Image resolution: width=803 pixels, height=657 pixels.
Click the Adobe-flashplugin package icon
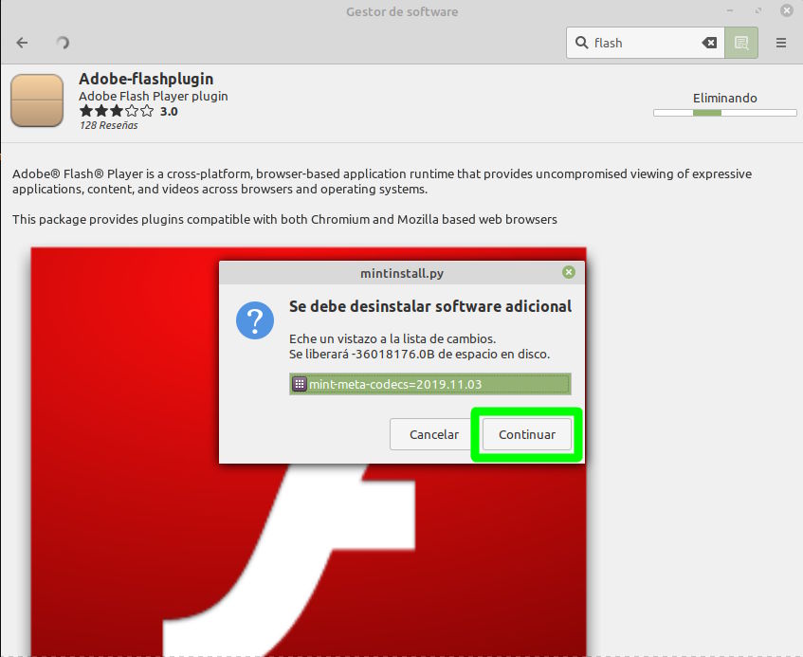click(37, 100)
